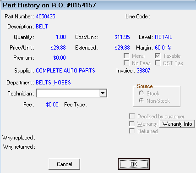Click department BELTS _HOSES
The height and width of the screenshot is (173, 196).
click(x=53, y=83)
